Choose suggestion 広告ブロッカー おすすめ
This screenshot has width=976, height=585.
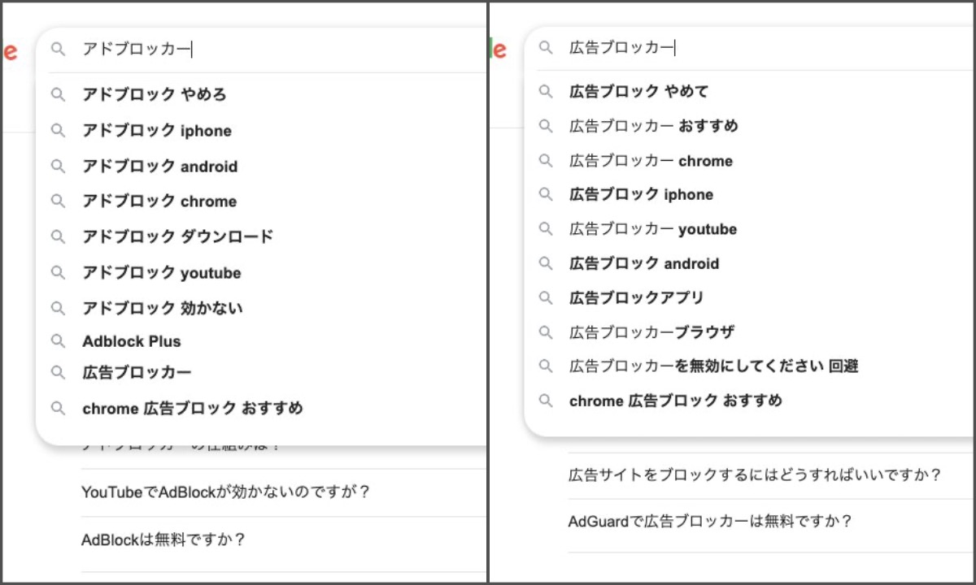(653, 126)
